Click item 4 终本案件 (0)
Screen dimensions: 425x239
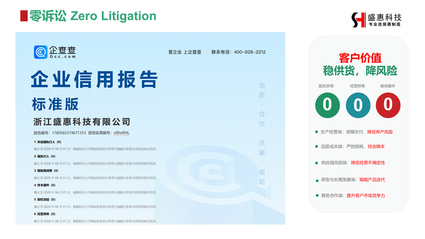tap(45, 185)
